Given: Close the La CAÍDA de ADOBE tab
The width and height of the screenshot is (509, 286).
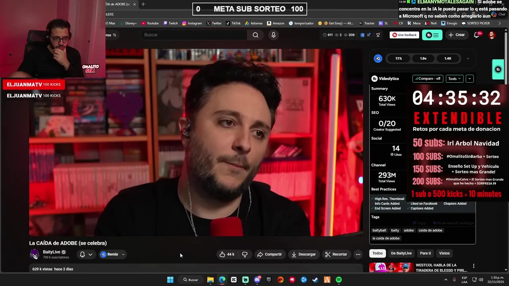Looking at the screenshot, I should click(134, 4).
